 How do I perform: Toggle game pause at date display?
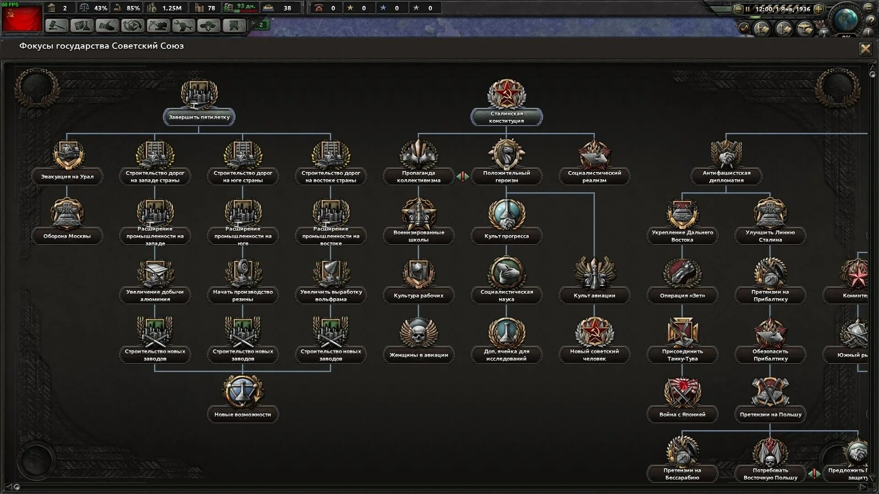click(x=782, y=9)
